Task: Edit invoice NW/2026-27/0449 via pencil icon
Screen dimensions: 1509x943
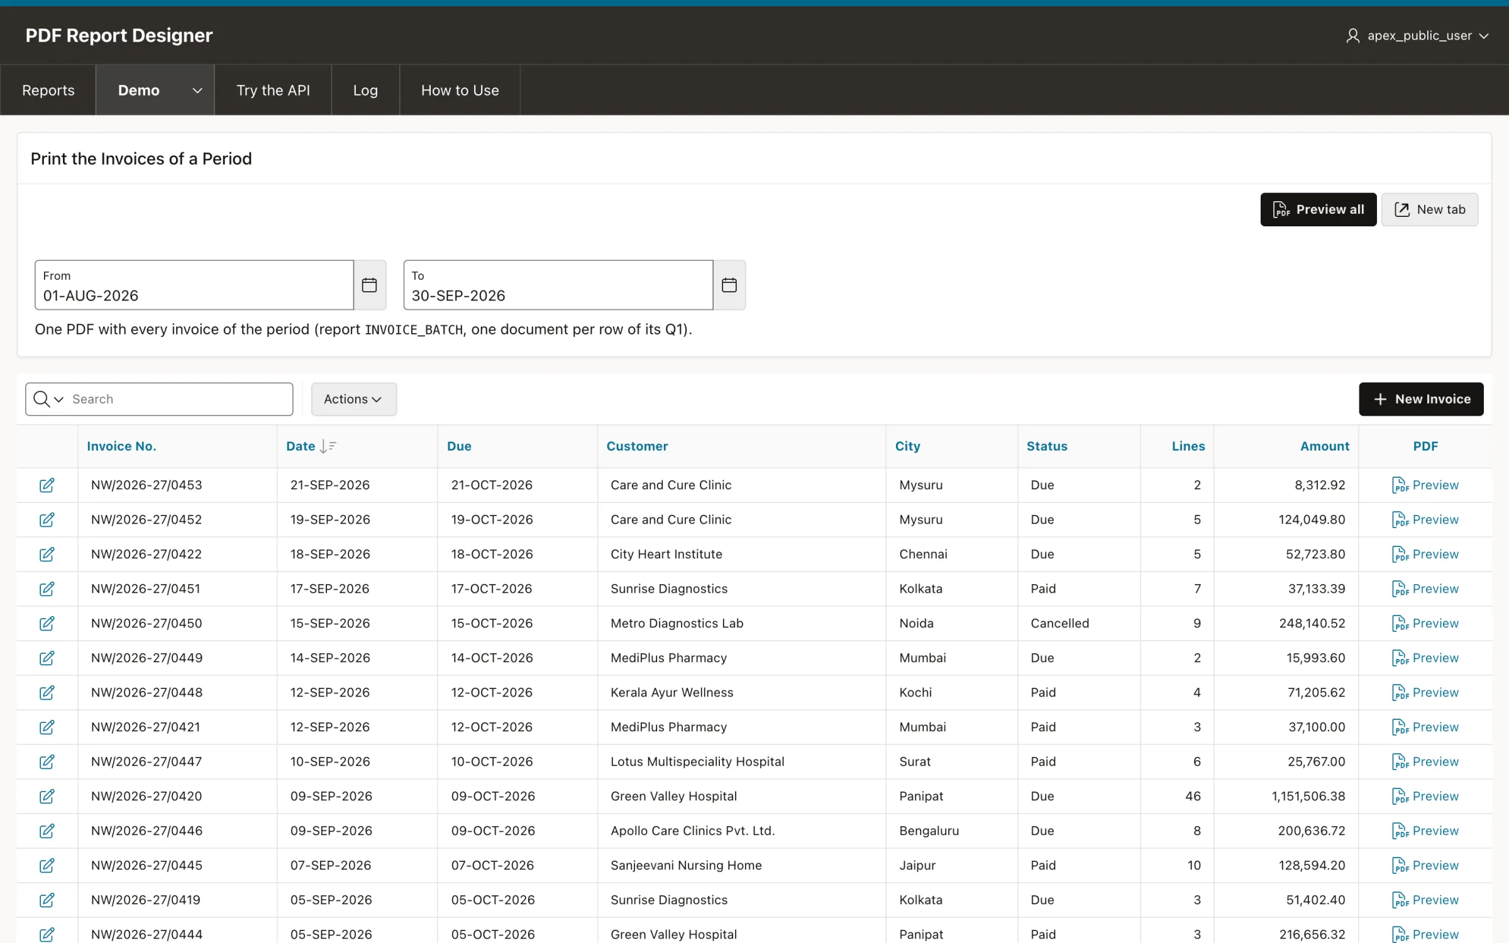Action: coord(47,658)
